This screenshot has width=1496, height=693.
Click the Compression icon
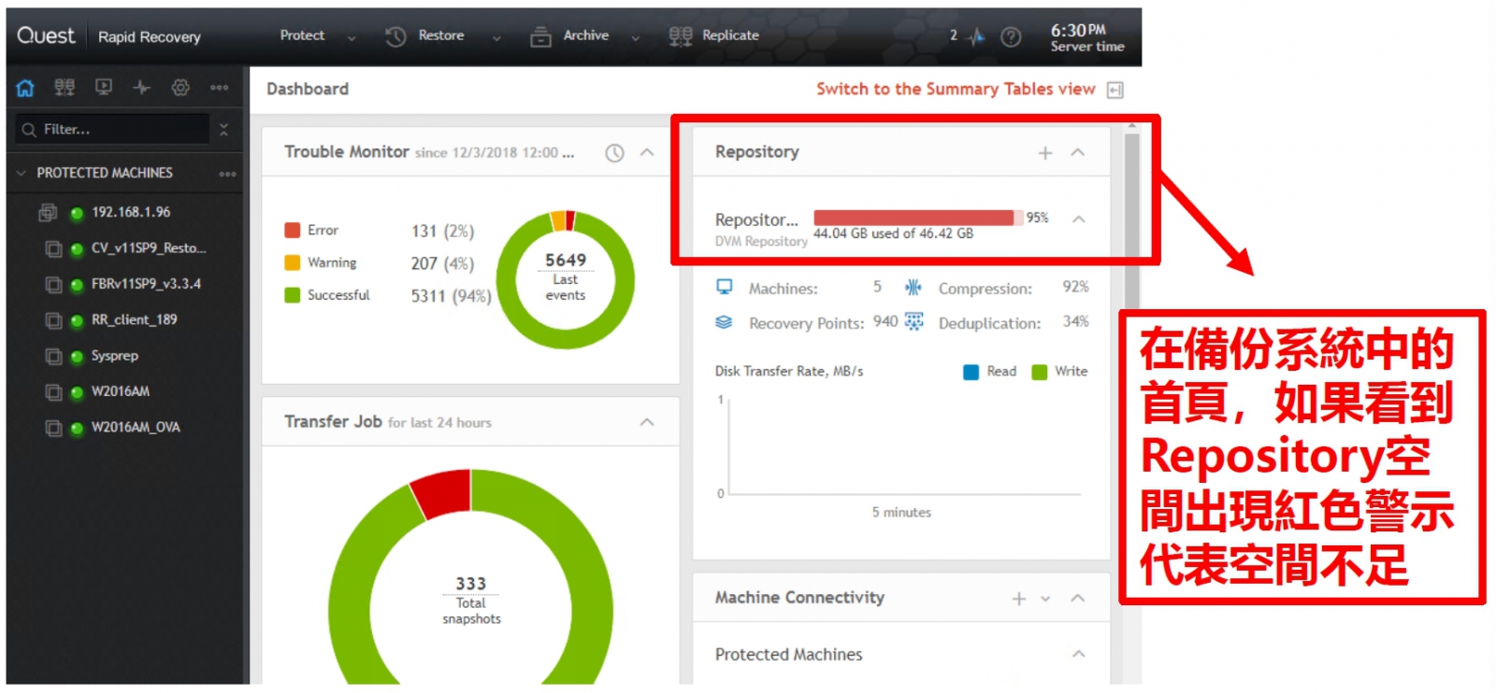(913, 287)
